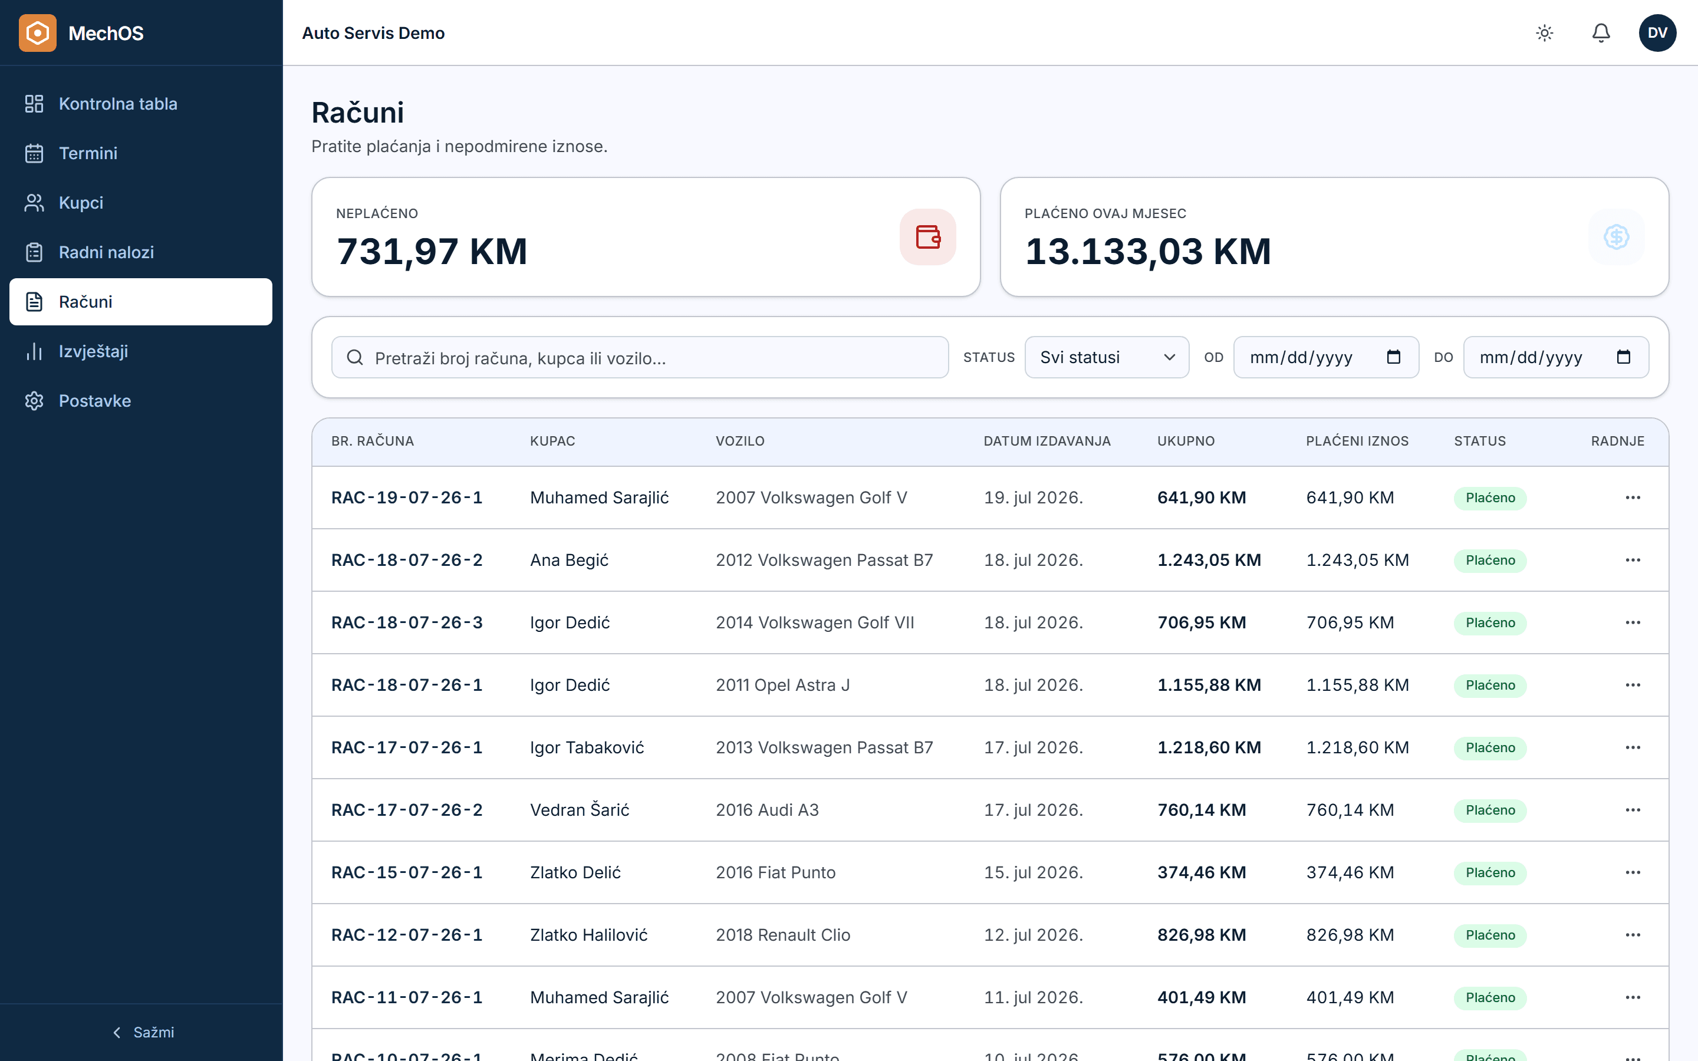
Task: Open actions menu for Vedran Šarić's invoice
Action: (x=1633, y=810)
